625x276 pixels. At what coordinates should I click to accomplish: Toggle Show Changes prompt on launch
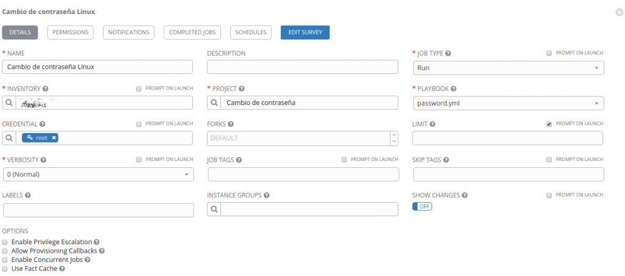tap(549, 195)
